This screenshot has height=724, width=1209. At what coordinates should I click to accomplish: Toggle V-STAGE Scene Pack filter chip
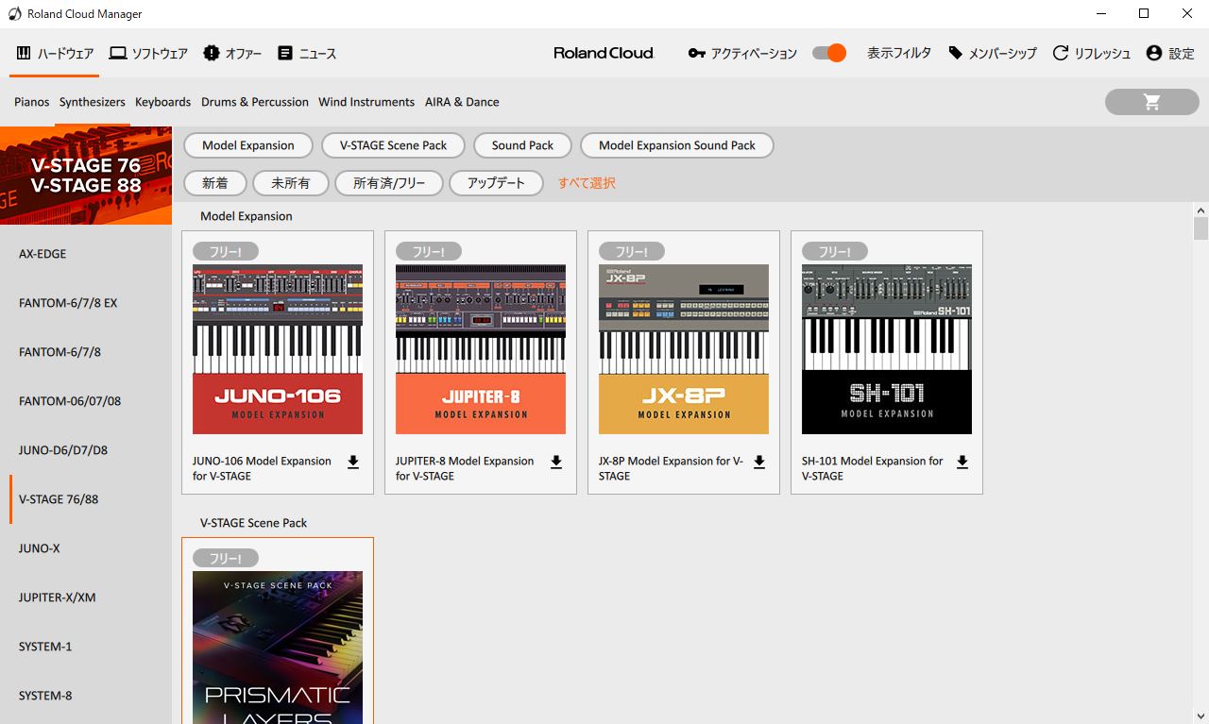tap(394, 145)
